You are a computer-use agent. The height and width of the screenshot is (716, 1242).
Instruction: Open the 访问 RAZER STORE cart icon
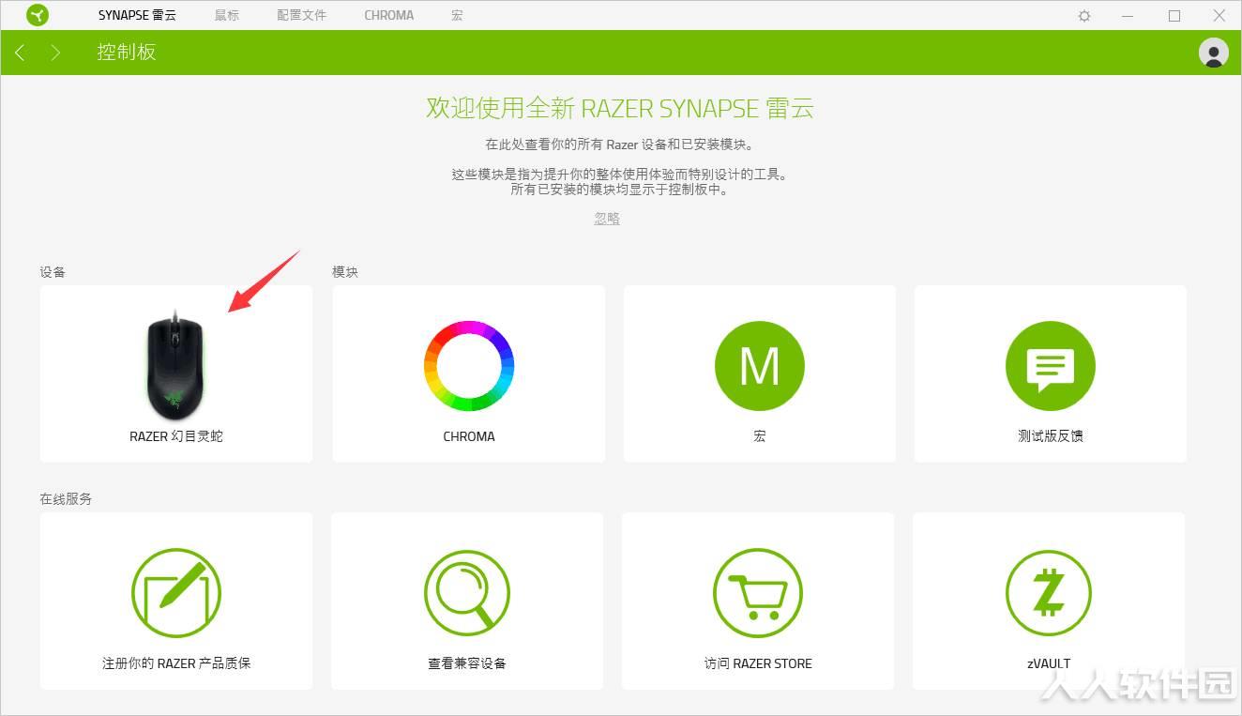(x=758, y=593)
